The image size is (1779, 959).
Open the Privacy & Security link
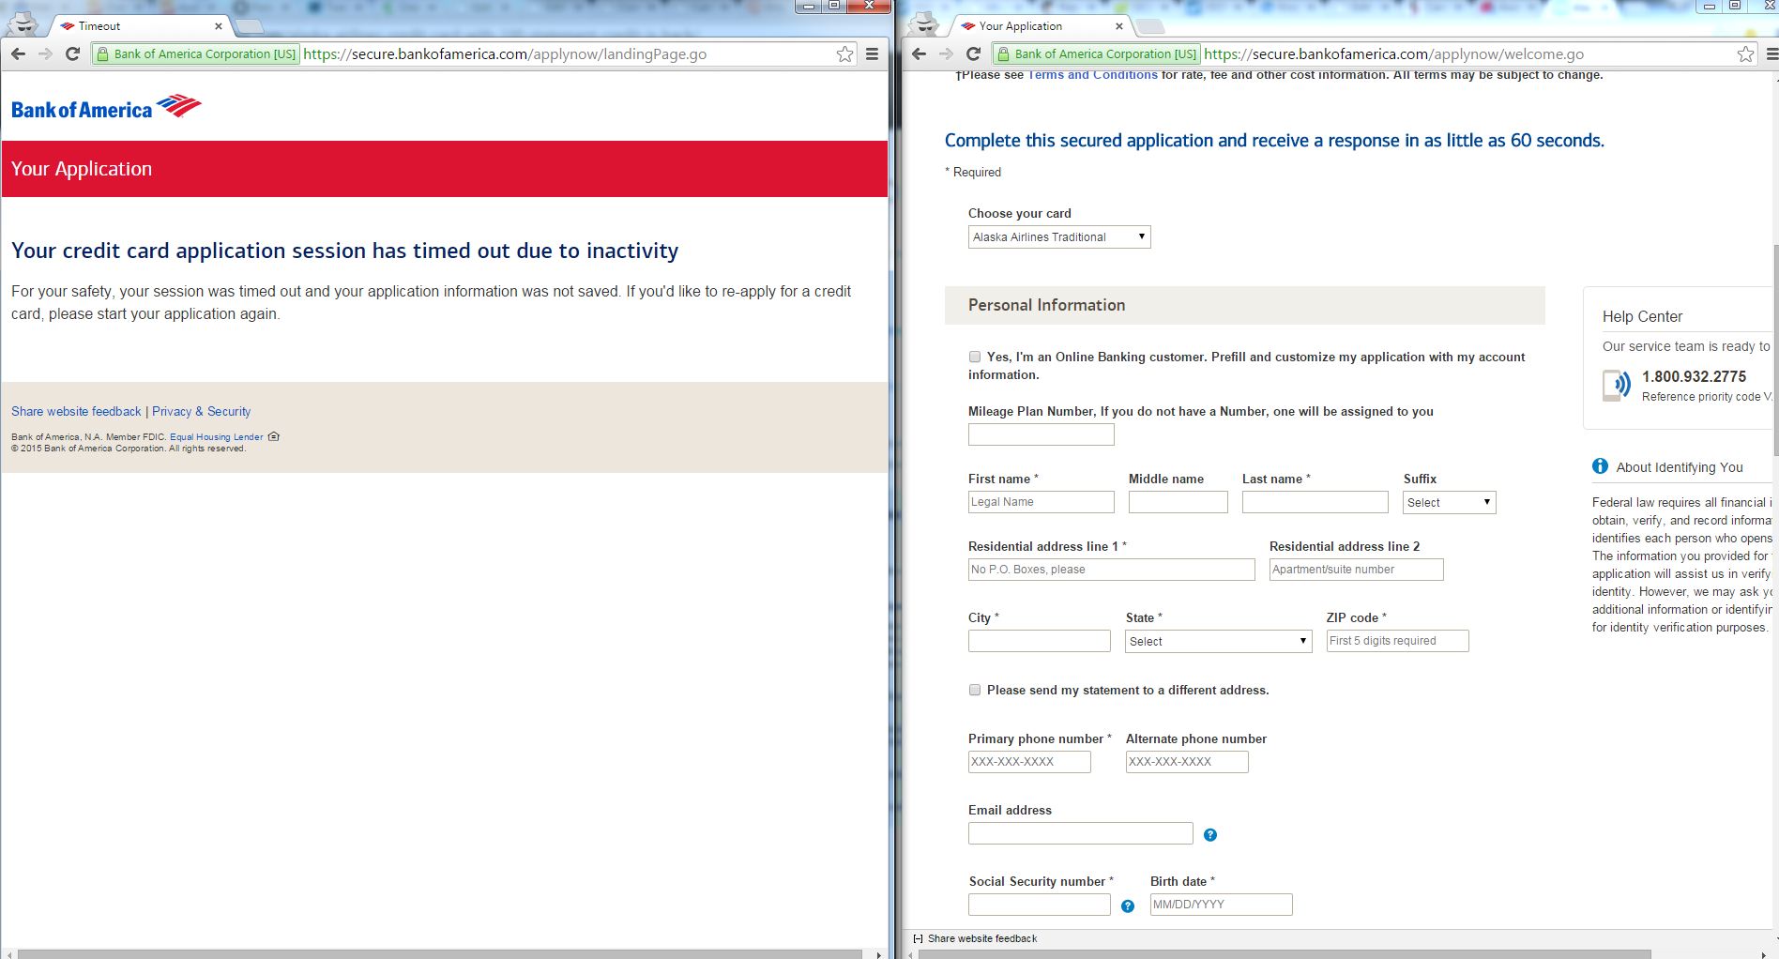201,412
